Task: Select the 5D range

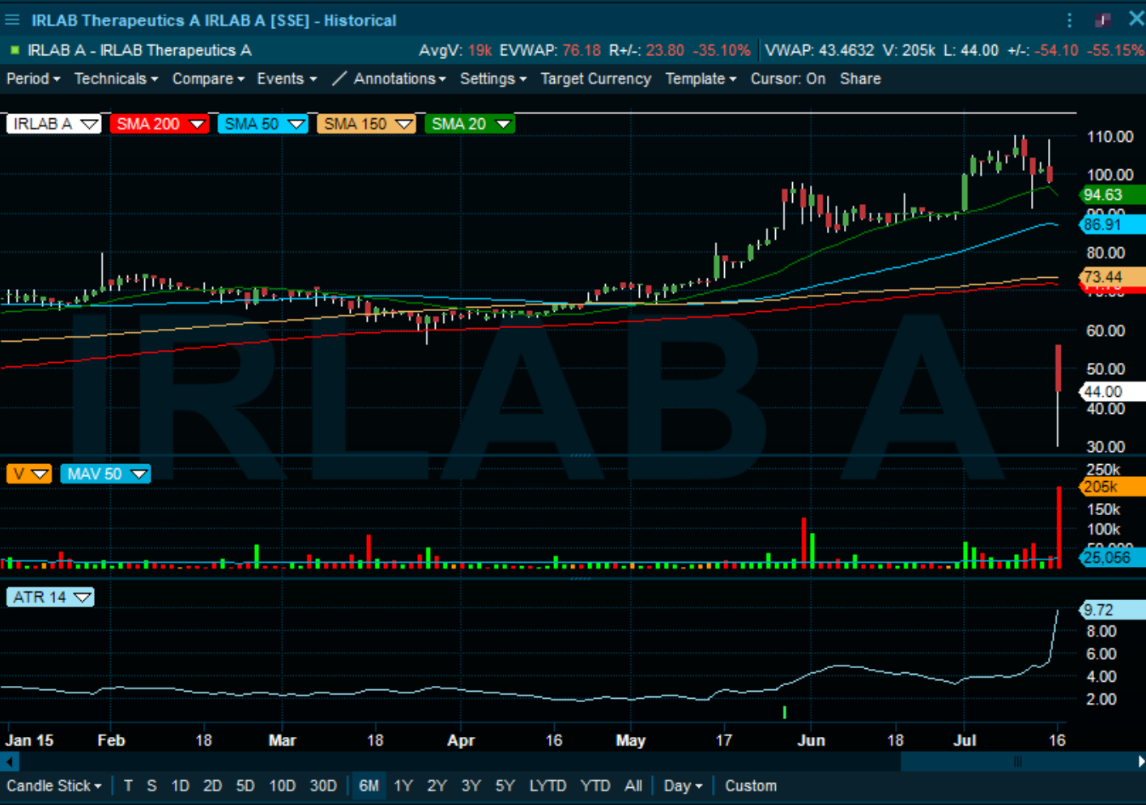Action: click(x=245, y=786)
